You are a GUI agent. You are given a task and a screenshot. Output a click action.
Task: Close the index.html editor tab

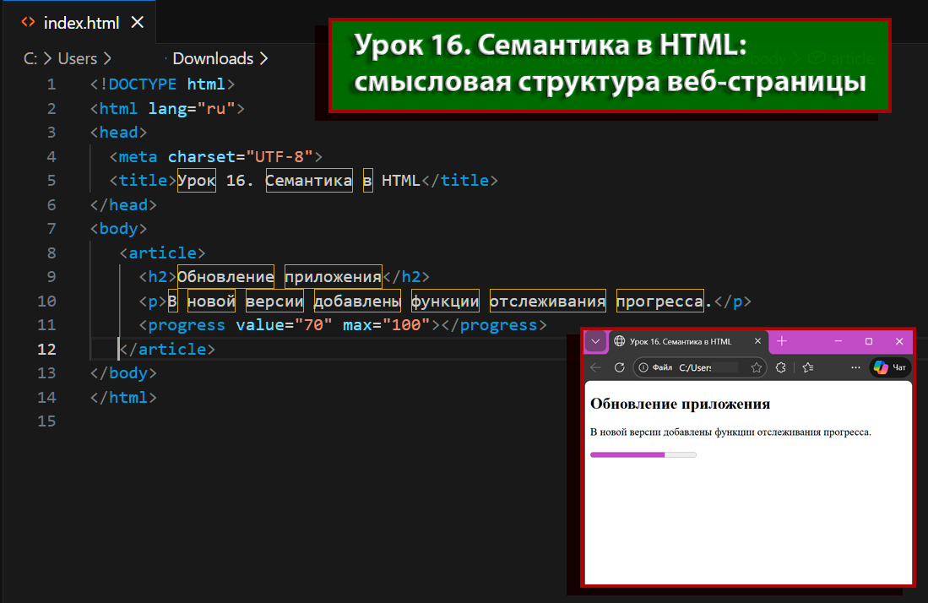(x=138, y=23)
